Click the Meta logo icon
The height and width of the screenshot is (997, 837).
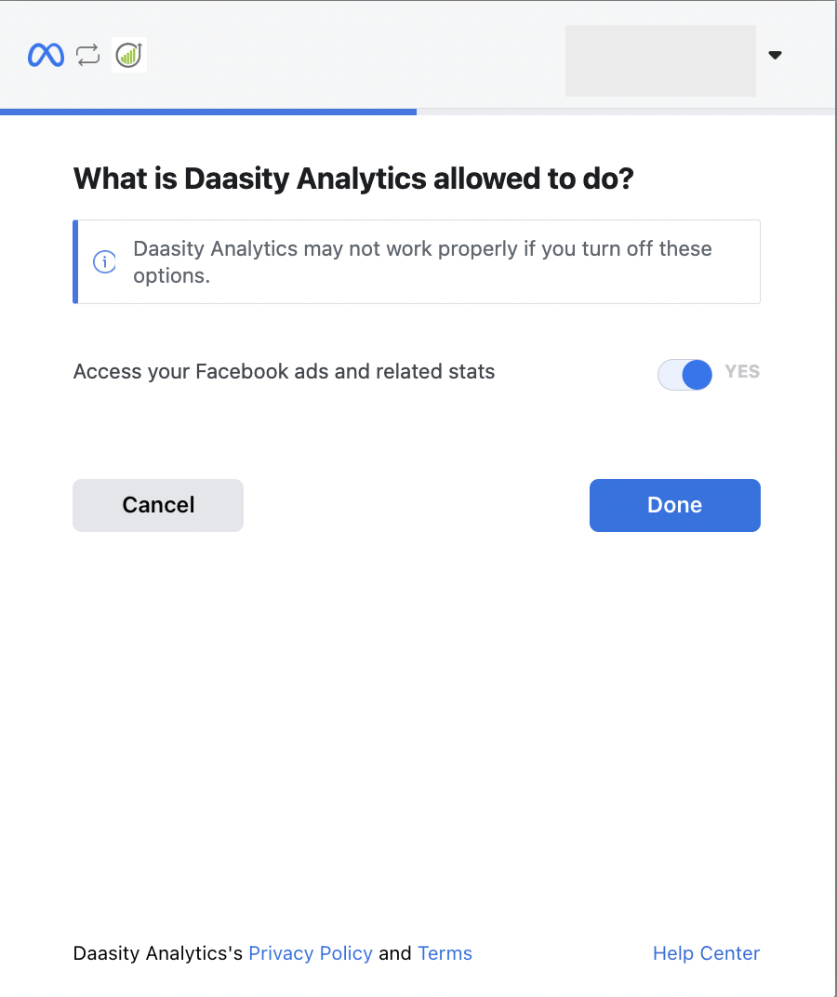(46, 56)
